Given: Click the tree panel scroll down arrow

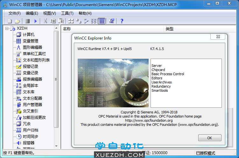Looking at the screenshot, I should click(56, 146).
